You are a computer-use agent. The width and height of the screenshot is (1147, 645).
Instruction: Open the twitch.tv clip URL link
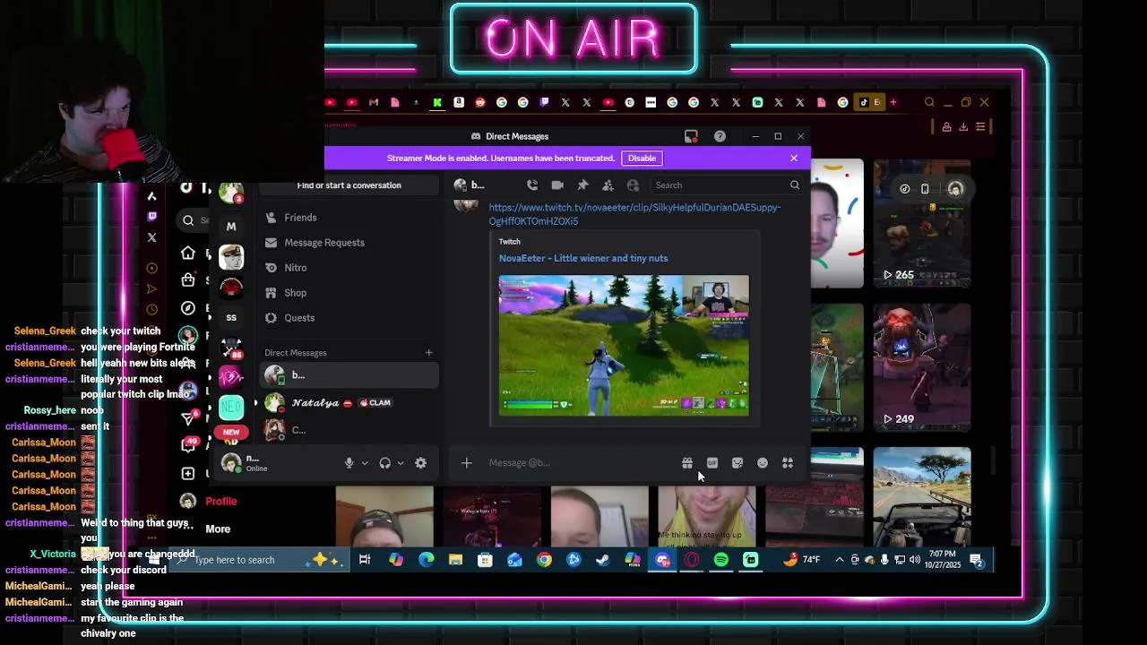634,214
